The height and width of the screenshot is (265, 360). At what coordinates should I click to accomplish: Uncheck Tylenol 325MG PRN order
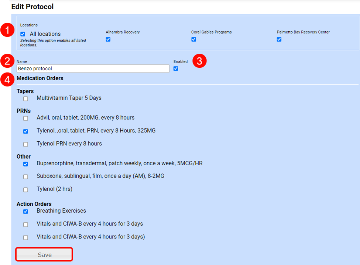tap(25, 131)
